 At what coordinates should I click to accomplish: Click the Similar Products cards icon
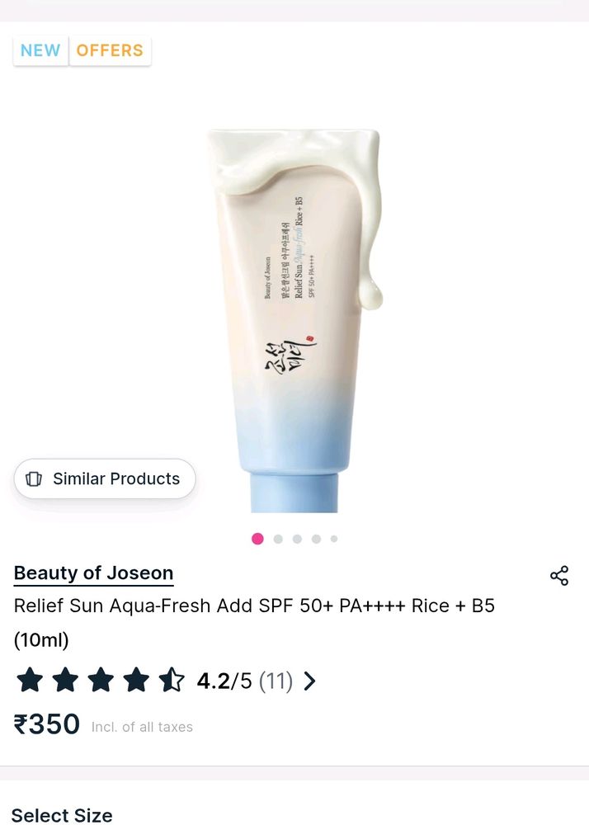click(34, 478)
